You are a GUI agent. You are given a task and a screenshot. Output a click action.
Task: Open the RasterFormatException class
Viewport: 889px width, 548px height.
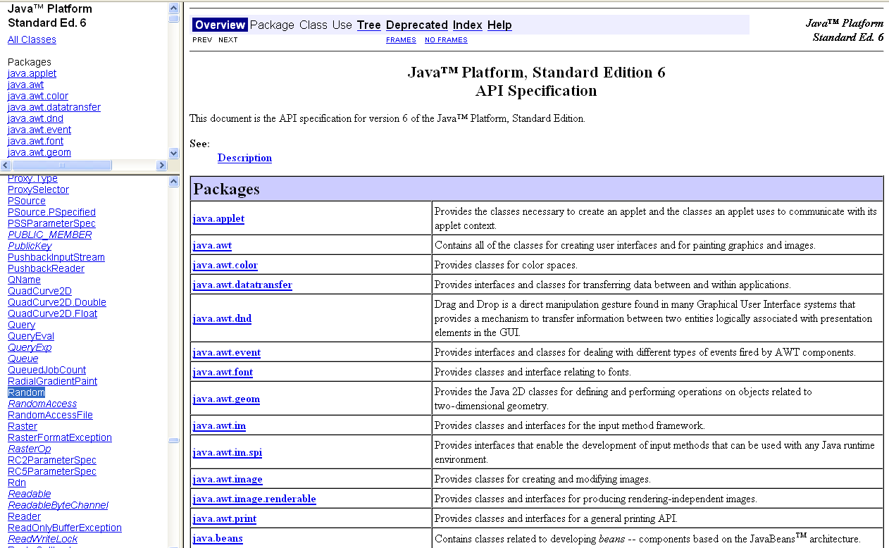[x=60, y=437]
